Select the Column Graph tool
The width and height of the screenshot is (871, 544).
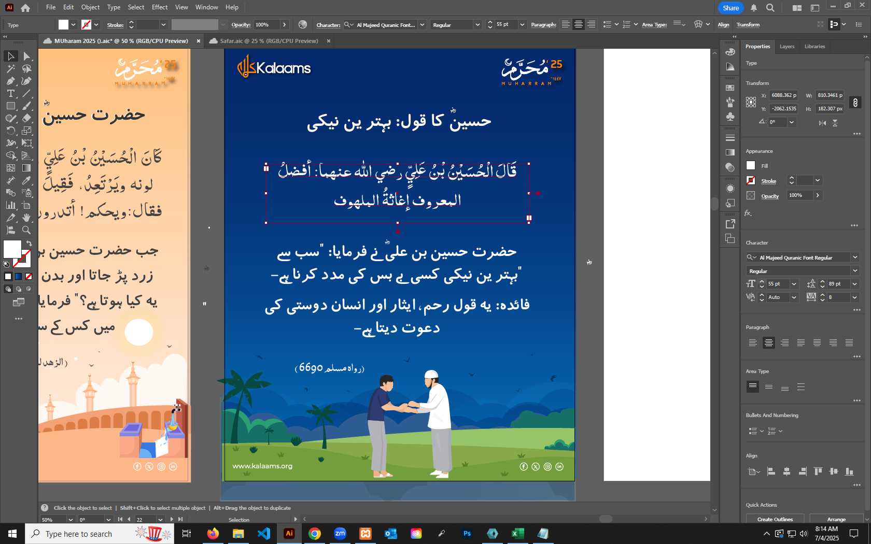click(x=11, y=205)
